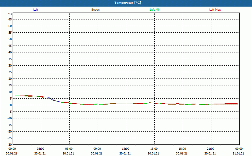252x157 pixels.
Task: Click the 31.01.21 date label
Action: (x=238, y=153)
